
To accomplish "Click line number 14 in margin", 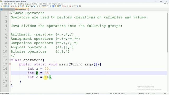I will coord(5,69).
